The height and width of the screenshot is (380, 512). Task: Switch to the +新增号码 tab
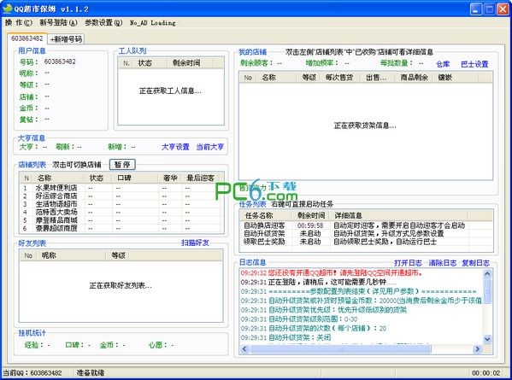[66, 39]
